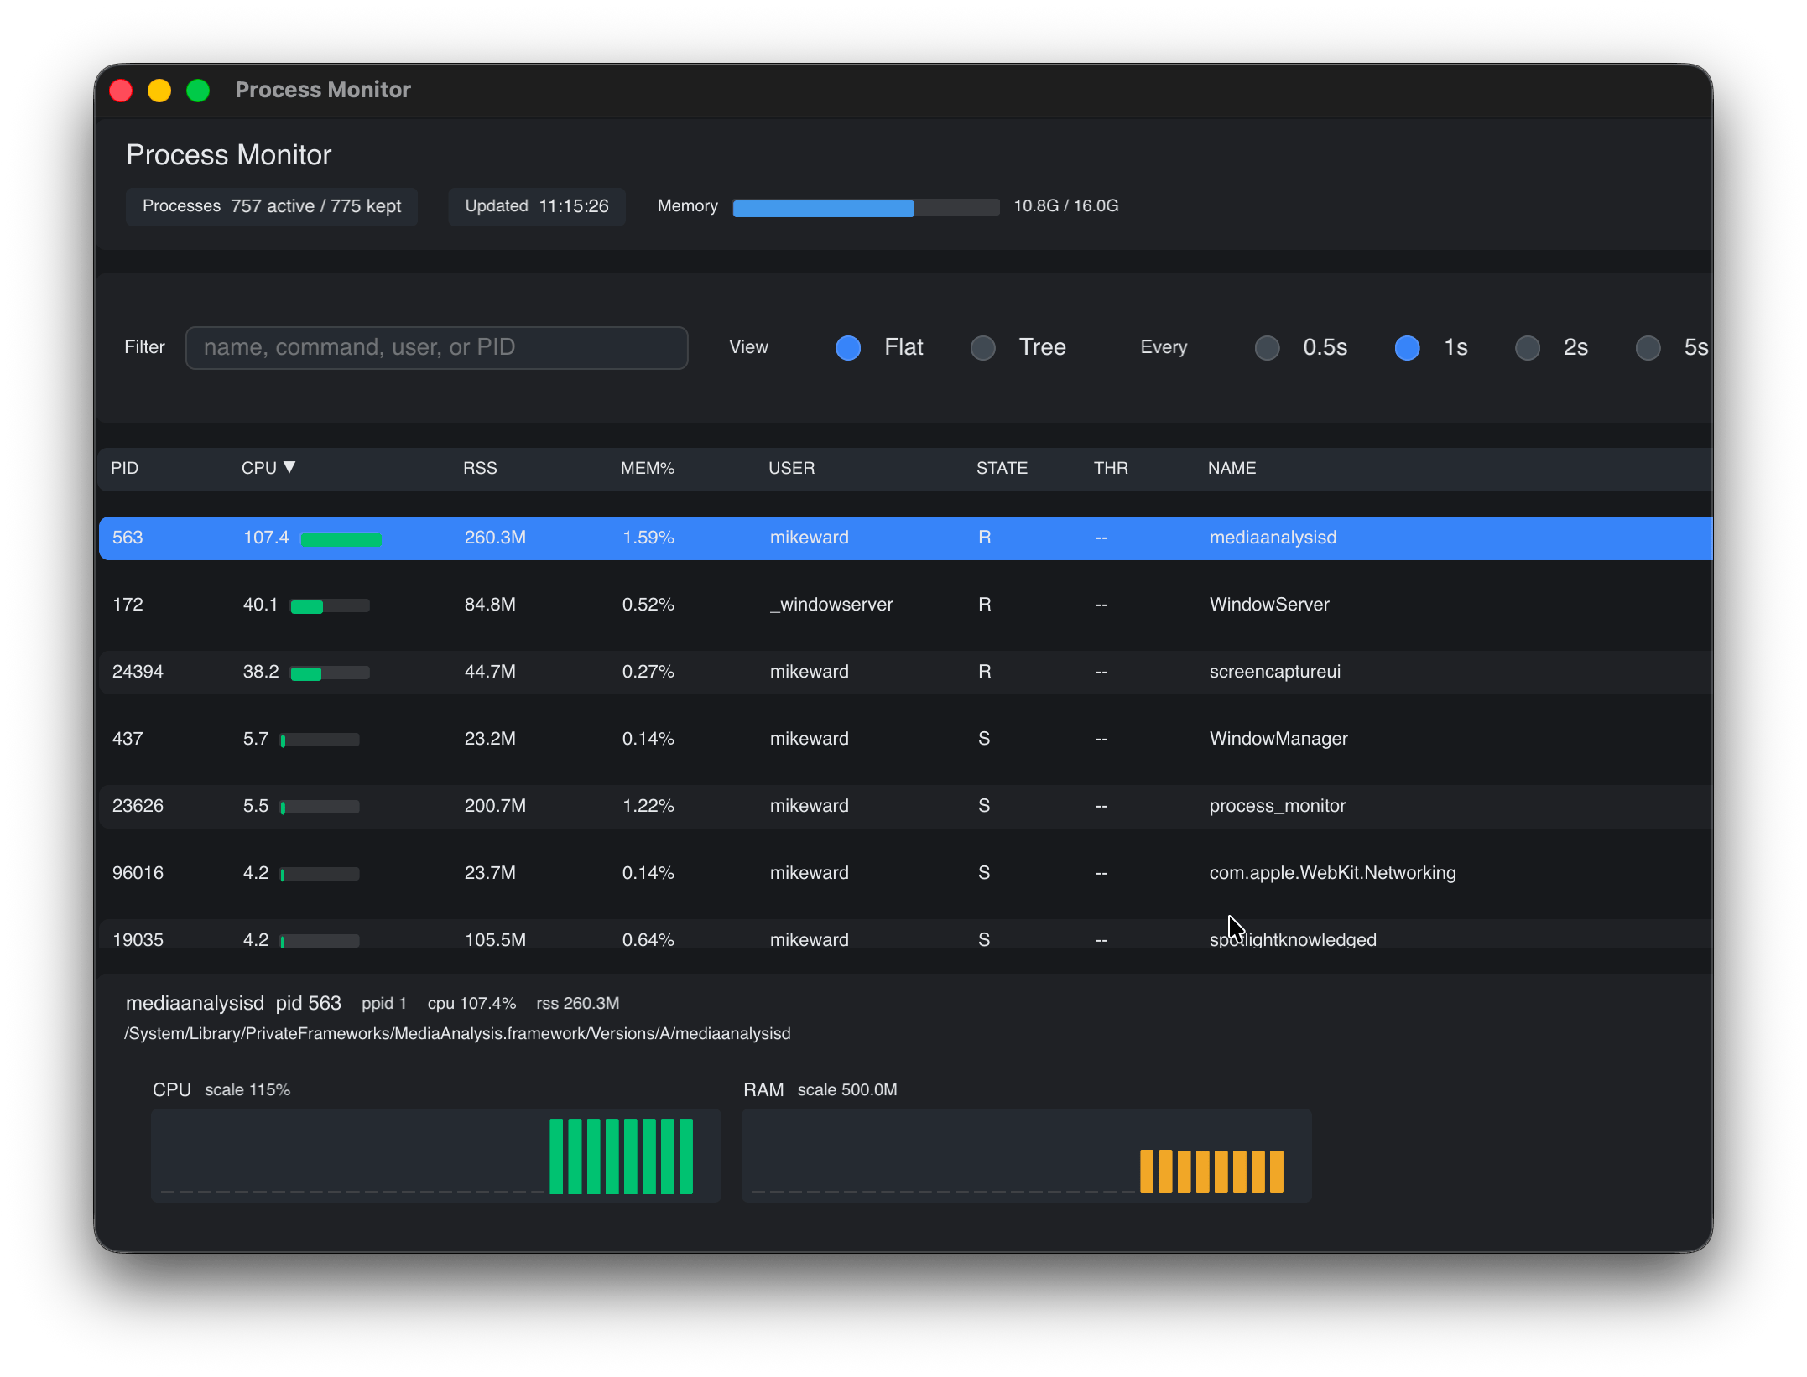Click the 10.8G / 16.0G memory text

pyautogui.click(x=1065, y=206)
